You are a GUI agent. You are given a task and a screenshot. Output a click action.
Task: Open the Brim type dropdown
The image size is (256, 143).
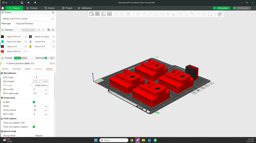[x=41, y=85]
